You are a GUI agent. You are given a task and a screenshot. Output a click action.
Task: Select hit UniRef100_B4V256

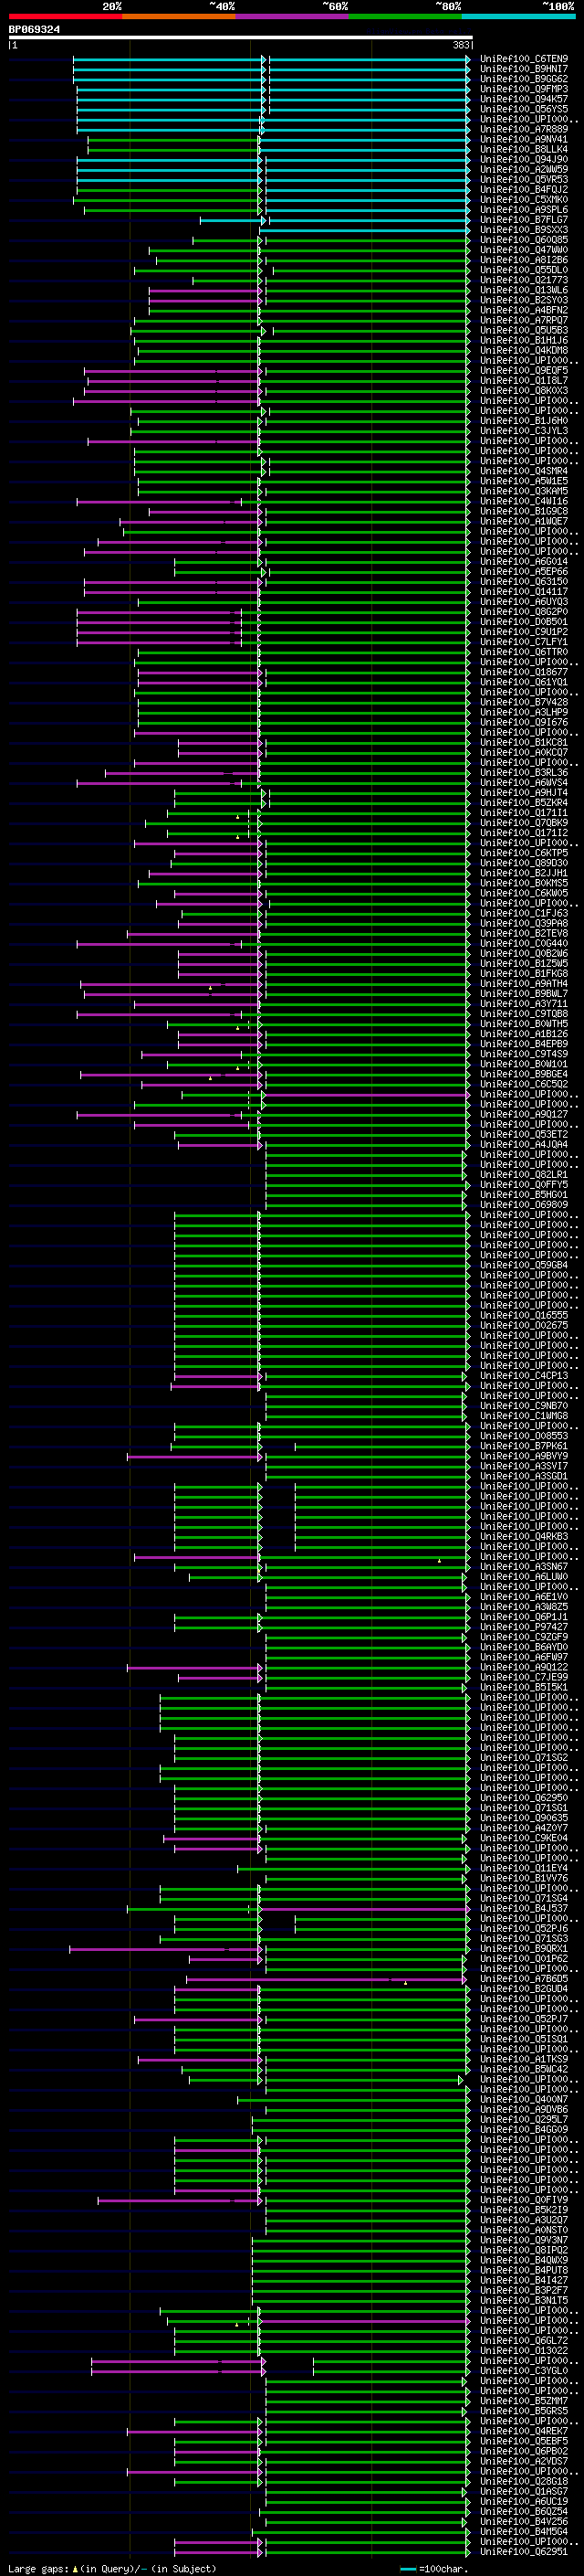[523, 2521]
